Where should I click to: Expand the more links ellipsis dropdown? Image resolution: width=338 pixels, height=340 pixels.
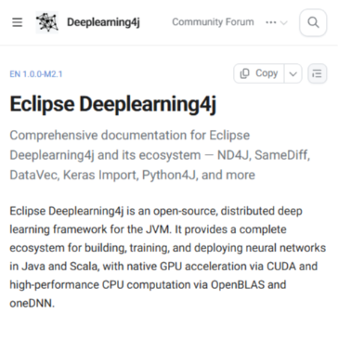[277, 22]
